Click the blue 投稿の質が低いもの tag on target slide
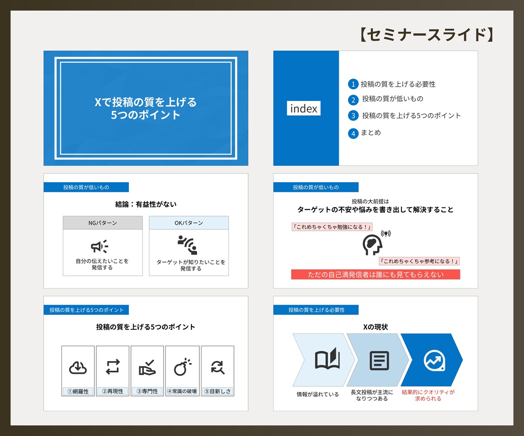This screenshot has width=524, height=436. [x=316, y=187]
